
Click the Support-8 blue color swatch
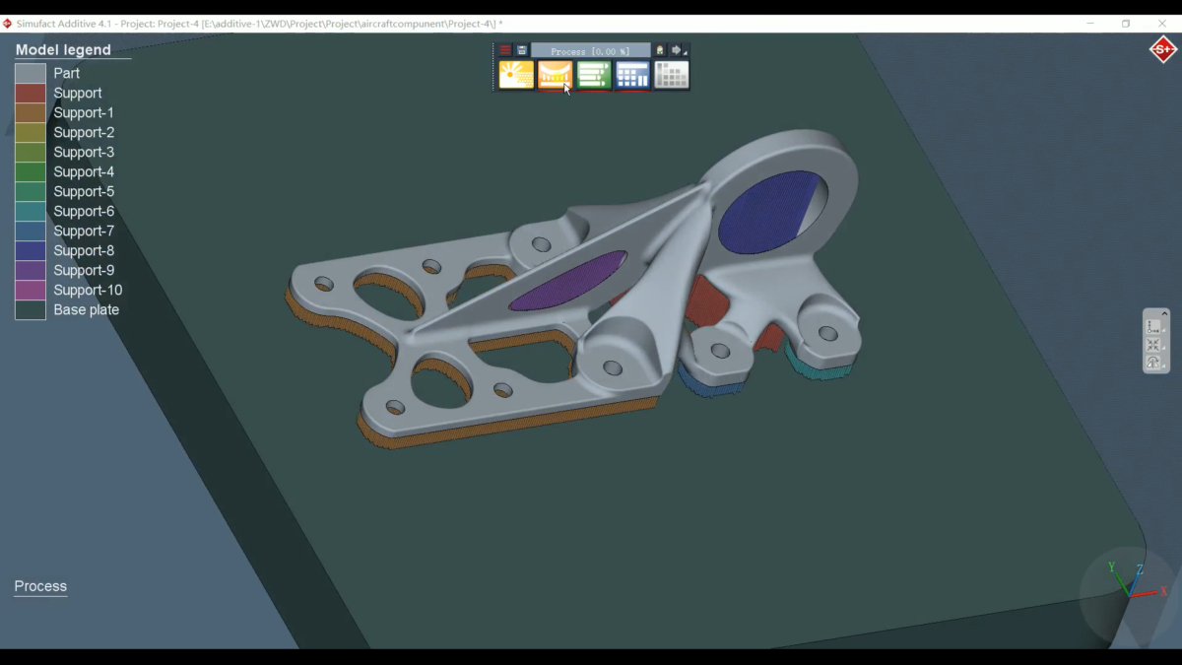[31, 250]
